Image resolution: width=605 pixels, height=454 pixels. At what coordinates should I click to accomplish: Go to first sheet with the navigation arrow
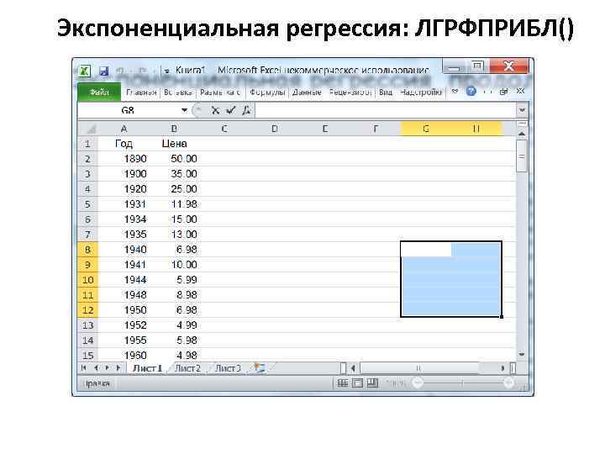[x=83, y=368]
